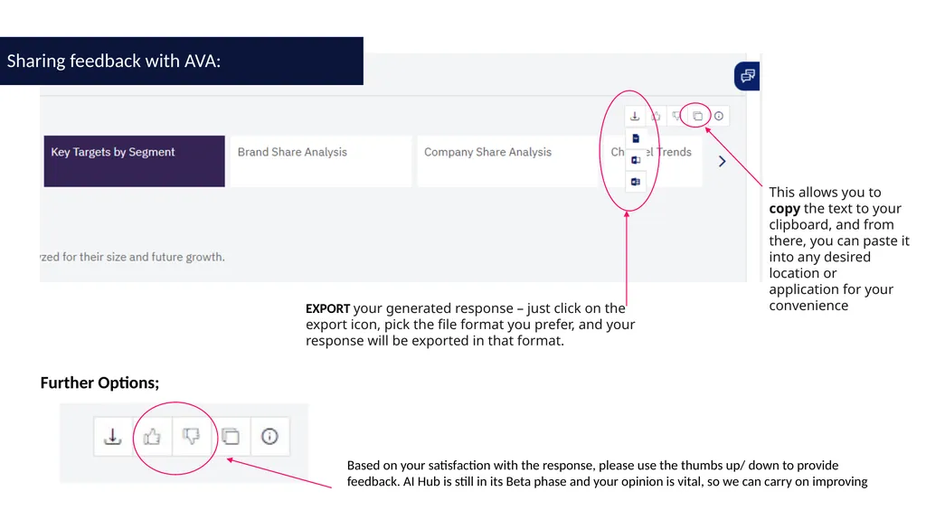Click faded thumbs up icon above tabs

point(656,116)
